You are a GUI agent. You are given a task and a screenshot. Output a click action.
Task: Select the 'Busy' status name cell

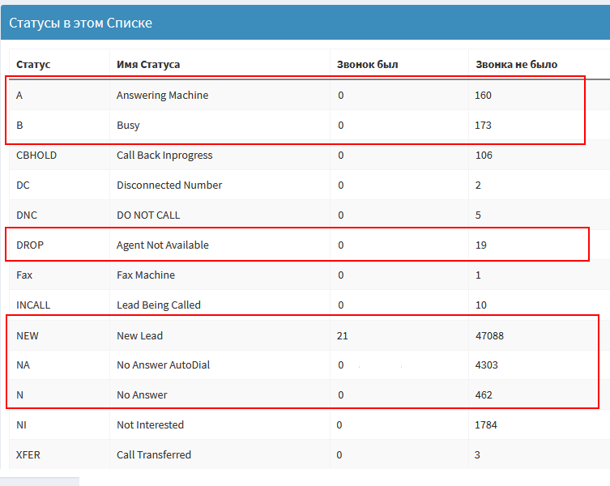[x=128, y=126]
